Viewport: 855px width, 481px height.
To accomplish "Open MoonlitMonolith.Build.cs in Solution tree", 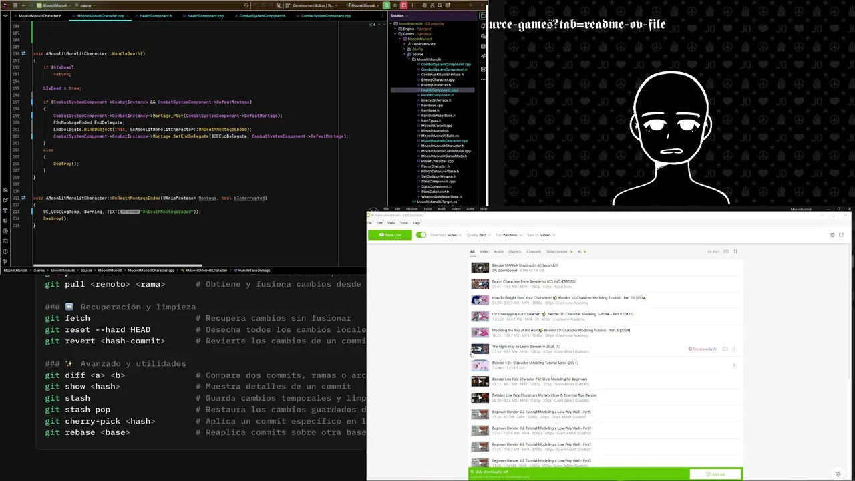I will [439, 136].
